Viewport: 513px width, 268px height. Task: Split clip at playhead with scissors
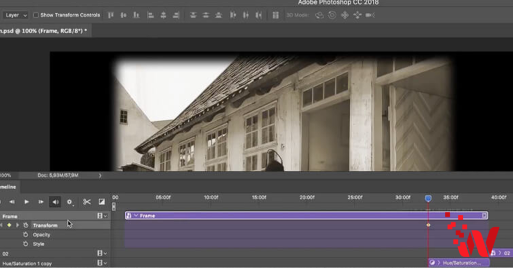point(87,202)
